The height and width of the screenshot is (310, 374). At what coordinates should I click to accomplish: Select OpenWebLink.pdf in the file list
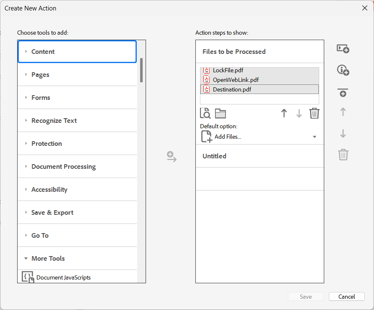pos(236,80)
